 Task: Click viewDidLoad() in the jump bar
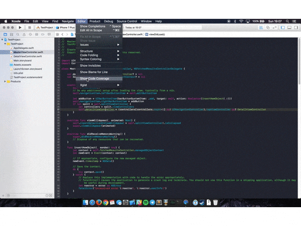tap(155, 34)
